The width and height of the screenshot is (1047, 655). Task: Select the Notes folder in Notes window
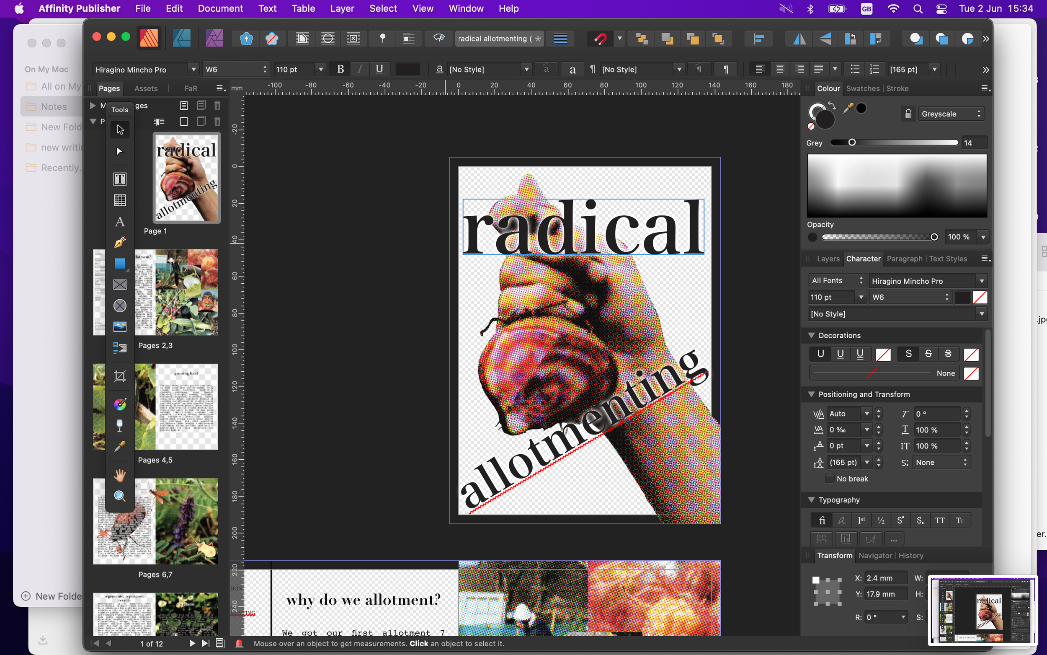click(51, 106)
